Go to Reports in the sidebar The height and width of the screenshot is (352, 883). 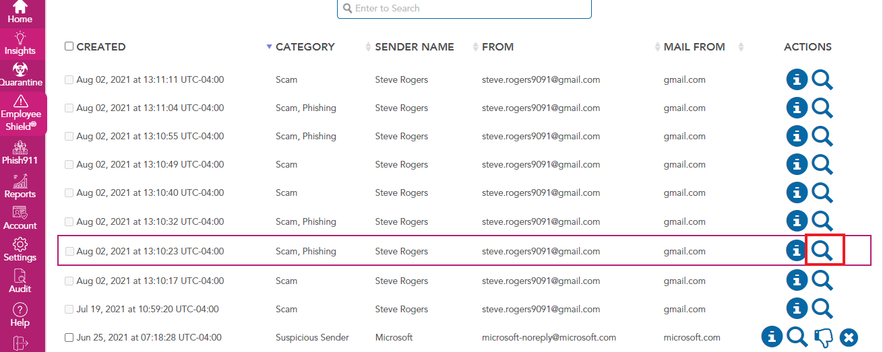click(20, 186)
